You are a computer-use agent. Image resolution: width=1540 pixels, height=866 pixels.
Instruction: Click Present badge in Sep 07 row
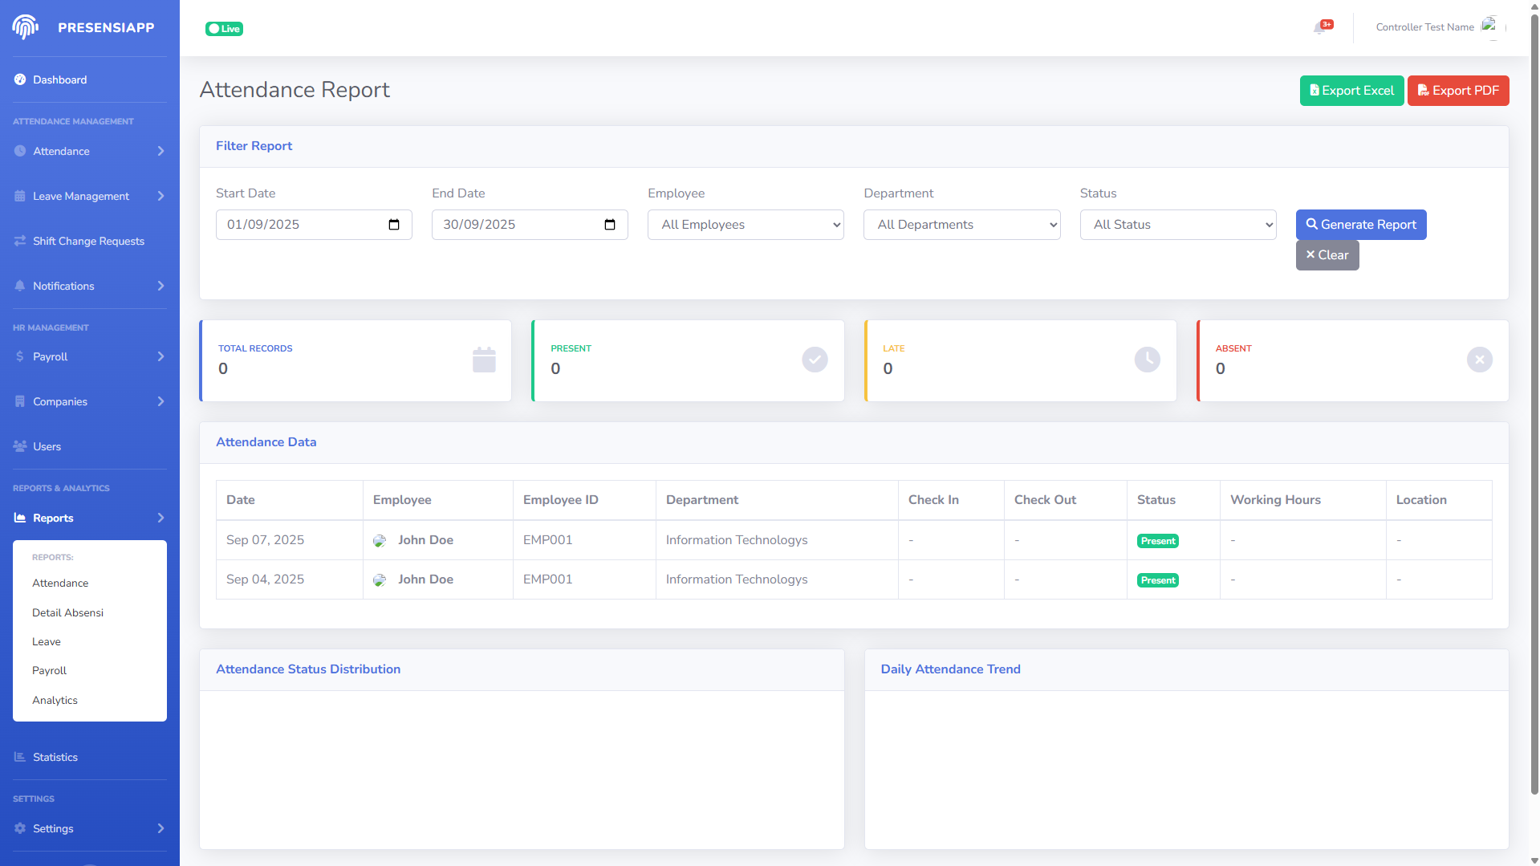(1158, 541)
